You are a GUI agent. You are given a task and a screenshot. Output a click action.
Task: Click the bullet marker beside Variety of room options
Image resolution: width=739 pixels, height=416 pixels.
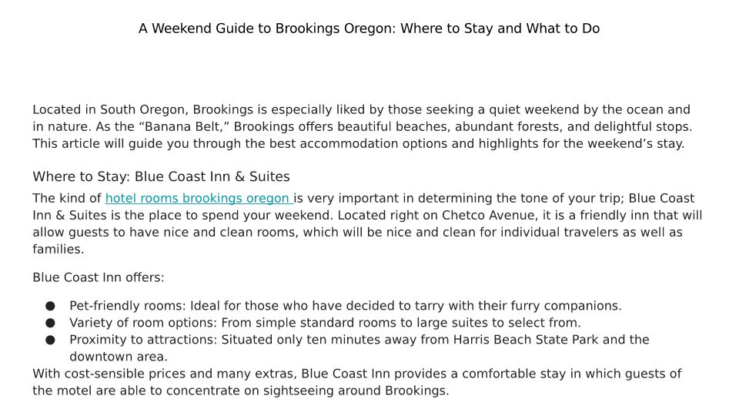coord(51,323)
